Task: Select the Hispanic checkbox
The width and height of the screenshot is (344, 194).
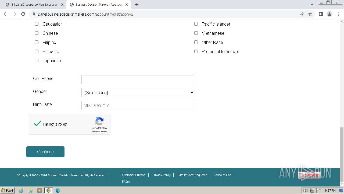Action: (37, 51)
